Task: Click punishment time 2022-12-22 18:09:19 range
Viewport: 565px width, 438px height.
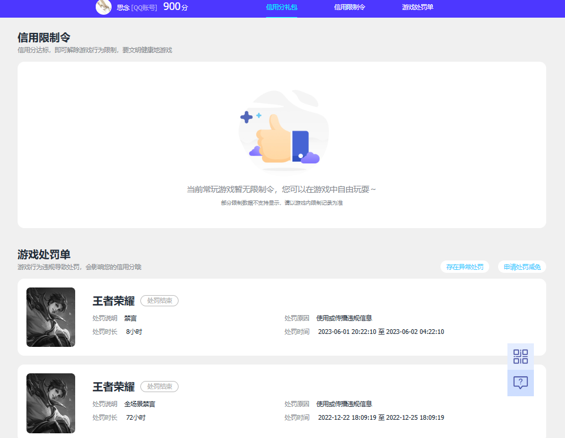Action: pos(381,417)
